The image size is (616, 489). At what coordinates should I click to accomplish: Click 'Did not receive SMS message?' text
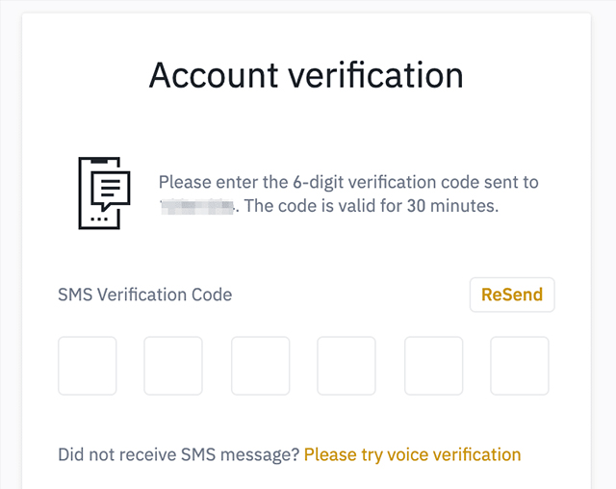click(179, 455)
